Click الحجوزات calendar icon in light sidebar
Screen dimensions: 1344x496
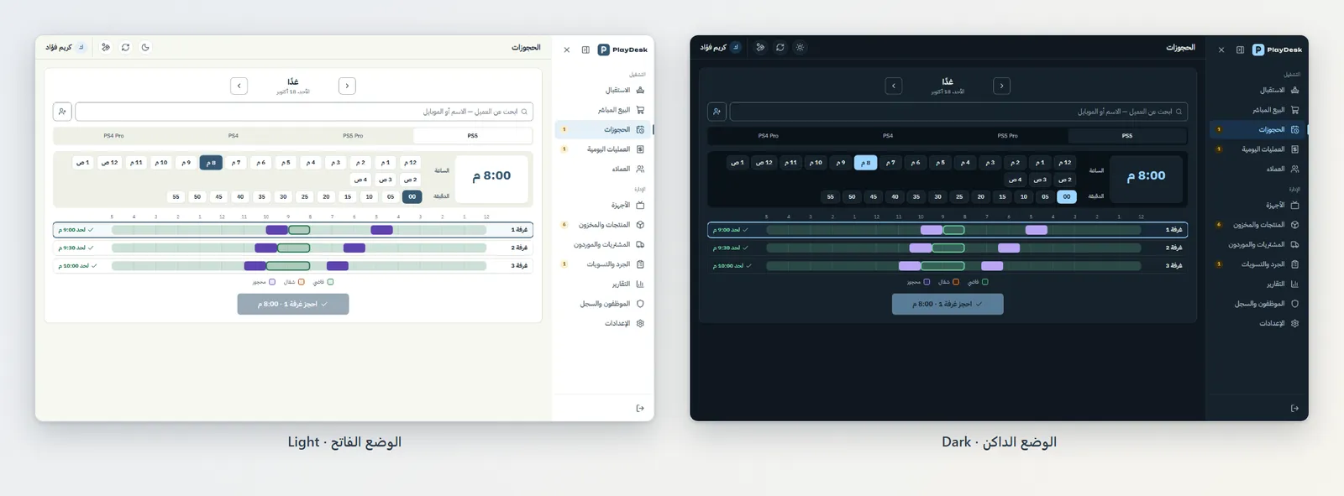tap(640, 129)
